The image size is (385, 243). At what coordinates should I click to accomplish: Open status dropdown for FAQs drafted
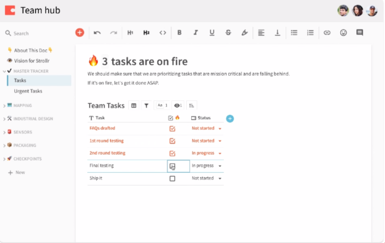(220, 129)
